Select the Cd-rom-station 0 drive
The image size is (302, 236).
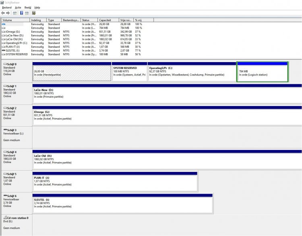16,218
